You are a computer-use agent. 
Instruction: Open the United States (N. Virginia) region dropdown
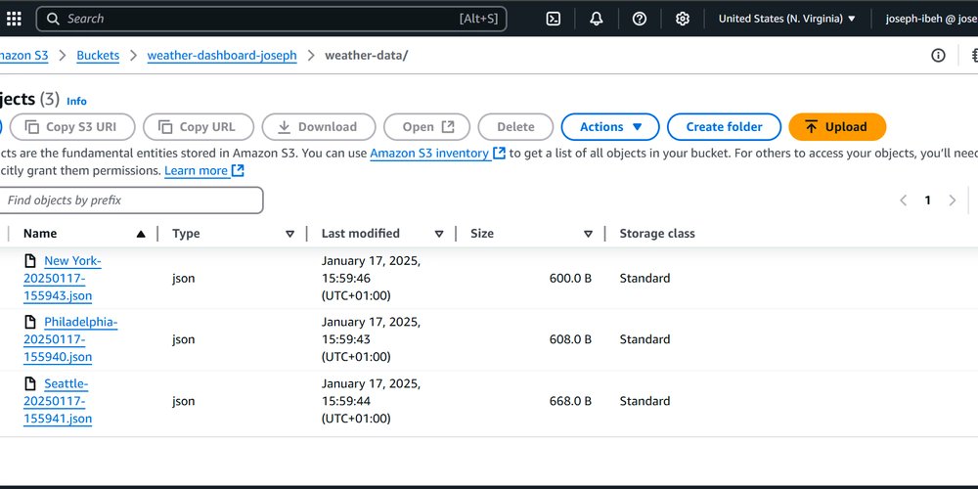pos(787,19)
